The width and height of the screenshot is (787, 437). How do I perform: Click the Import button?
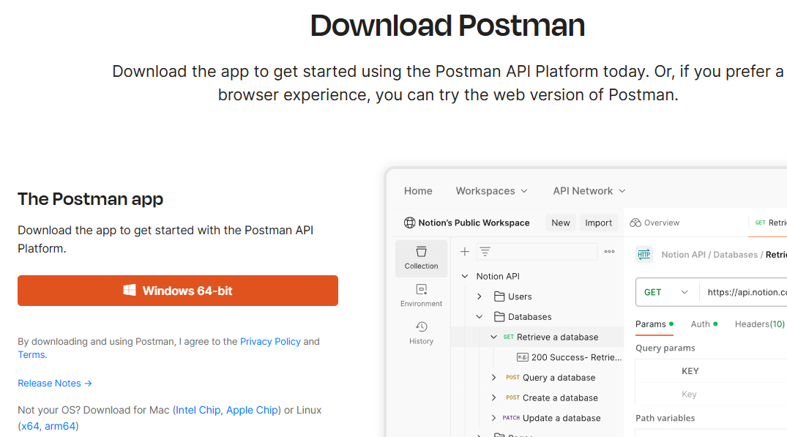[x=598, y=223]
